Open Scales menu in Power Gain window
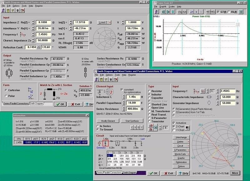The image size is (250, 181). tap(172, 7)
